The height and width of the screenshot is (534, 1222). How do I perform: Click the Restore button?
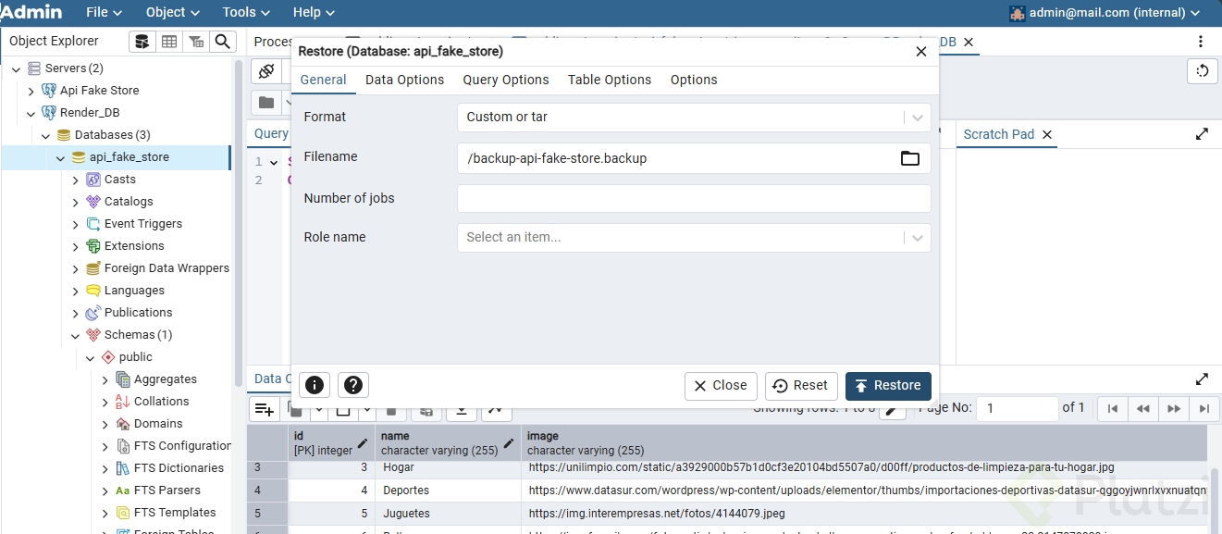887,386
